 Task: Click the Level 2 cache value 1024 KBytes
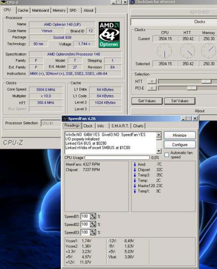pyautogui.click(x=105, y=103)
